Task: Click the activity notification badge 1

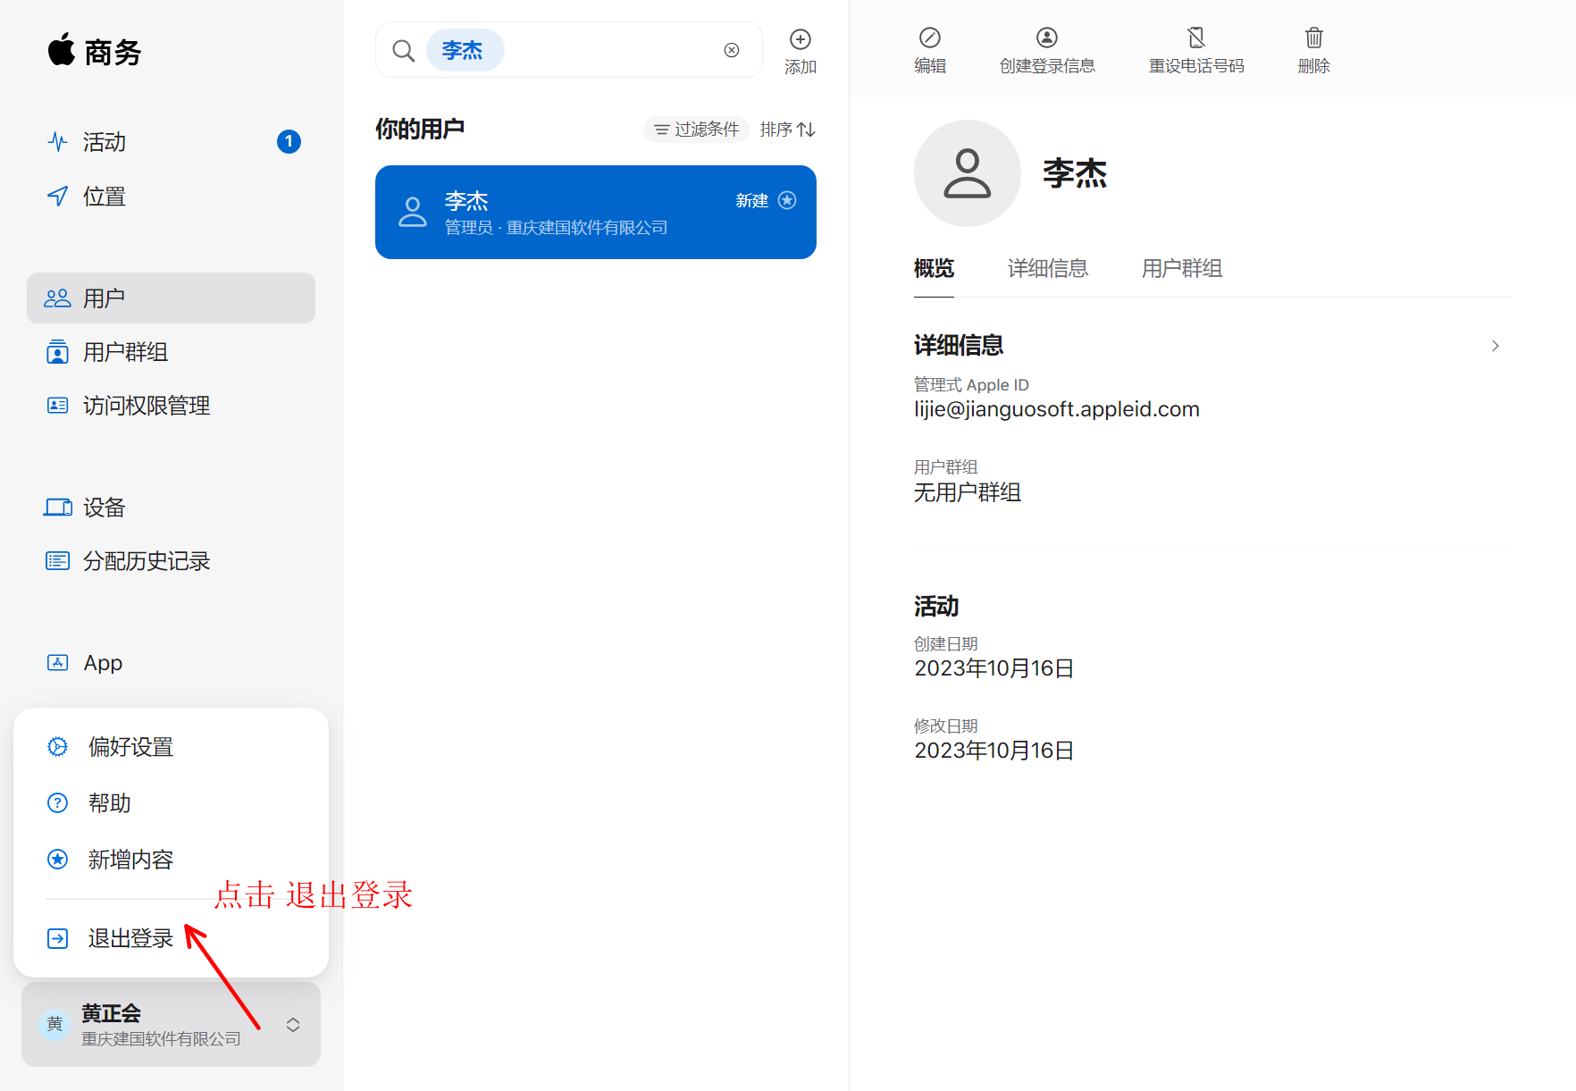Action: [289, 142]
